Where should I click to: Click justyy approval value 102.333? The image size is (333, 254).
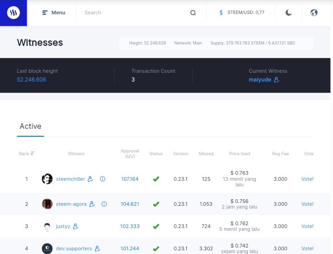[x=130, y=226]
